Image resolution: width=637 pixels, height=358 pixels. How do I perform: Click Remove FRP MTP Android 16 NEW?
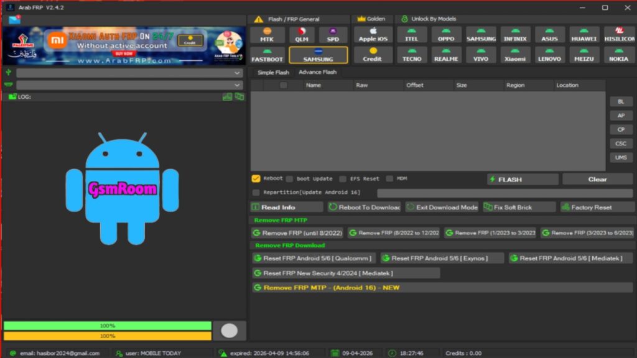point(442,288)
